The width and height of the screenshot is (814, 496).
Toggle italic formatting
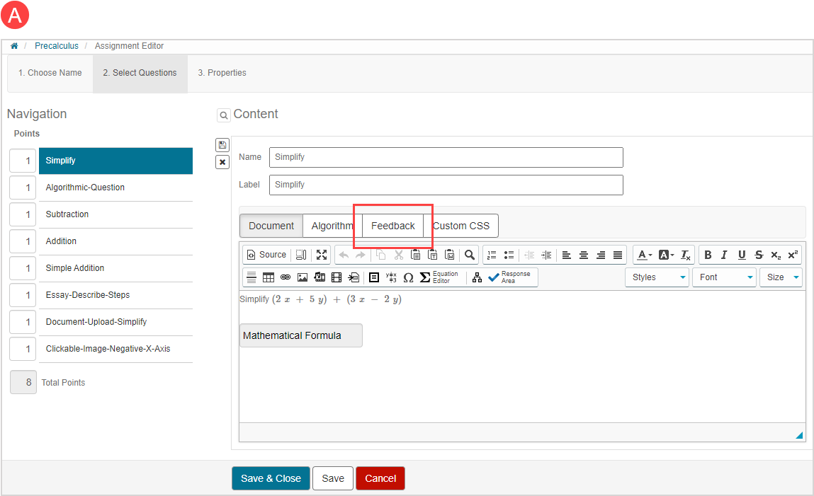(724, 255)
